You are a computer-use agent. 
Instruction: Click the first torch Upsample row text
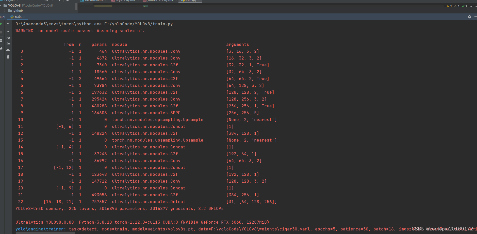(158, 120)
